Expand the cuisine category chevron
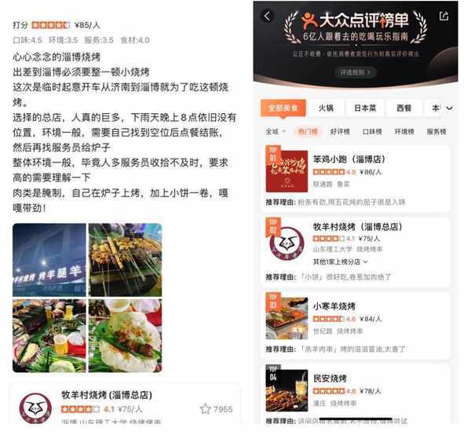Viewport: 471px width, 439px height. [449, 108]
